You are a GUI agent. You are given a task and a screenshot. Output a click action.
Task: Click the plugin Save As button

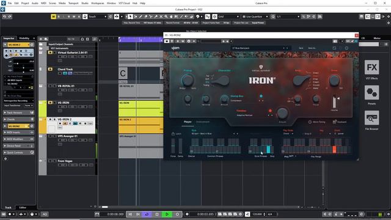click(312, 48)
